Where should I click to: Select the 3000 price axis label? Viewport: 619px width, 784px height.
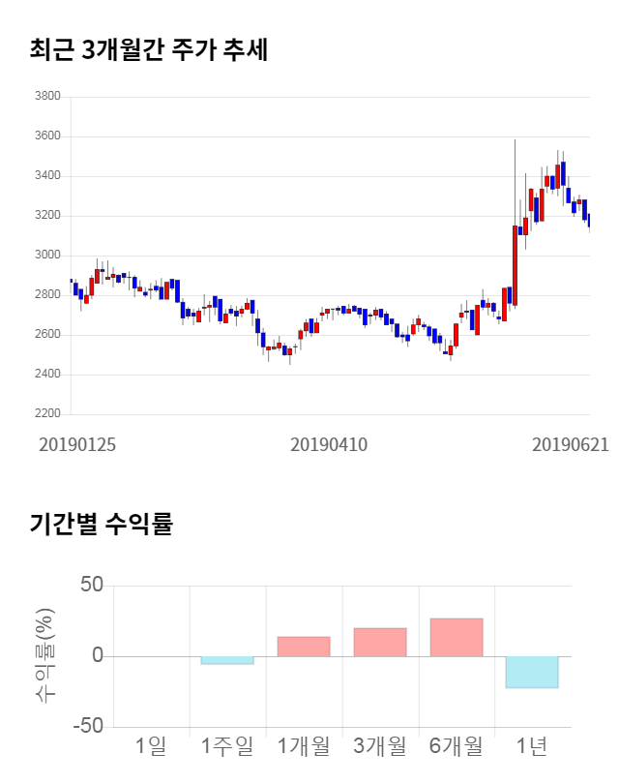point(46,256)
